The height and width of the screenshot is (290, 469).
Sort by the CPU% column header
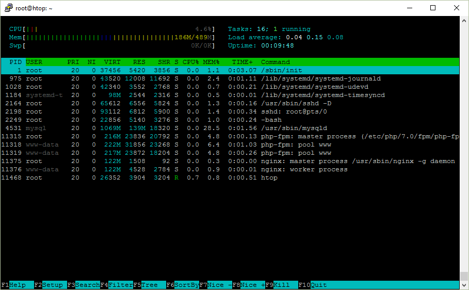(190, 62)
